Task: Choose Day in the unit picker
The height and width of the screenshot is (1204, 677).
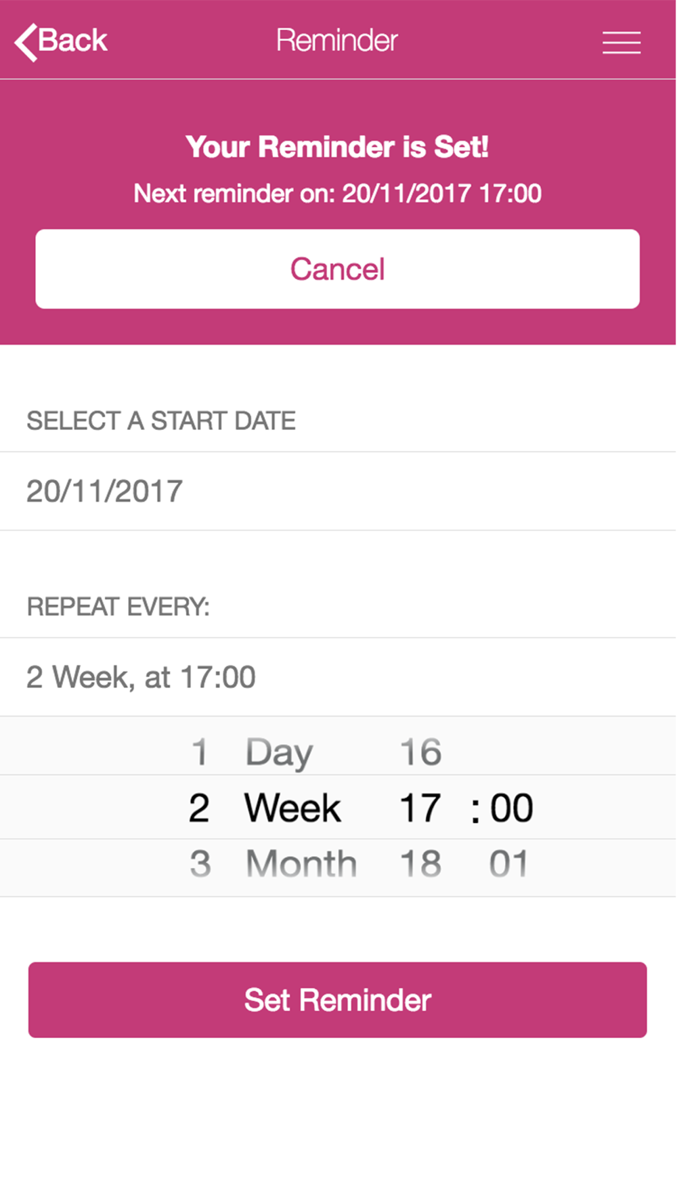Action: tap(279, 752)
